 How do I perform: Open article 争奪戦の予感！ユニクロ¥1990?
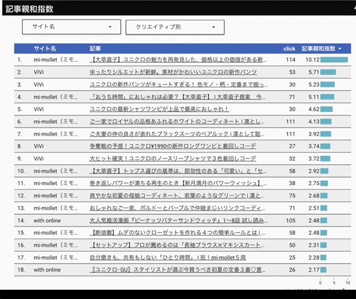pyautogui.click(x=173, y=146)
